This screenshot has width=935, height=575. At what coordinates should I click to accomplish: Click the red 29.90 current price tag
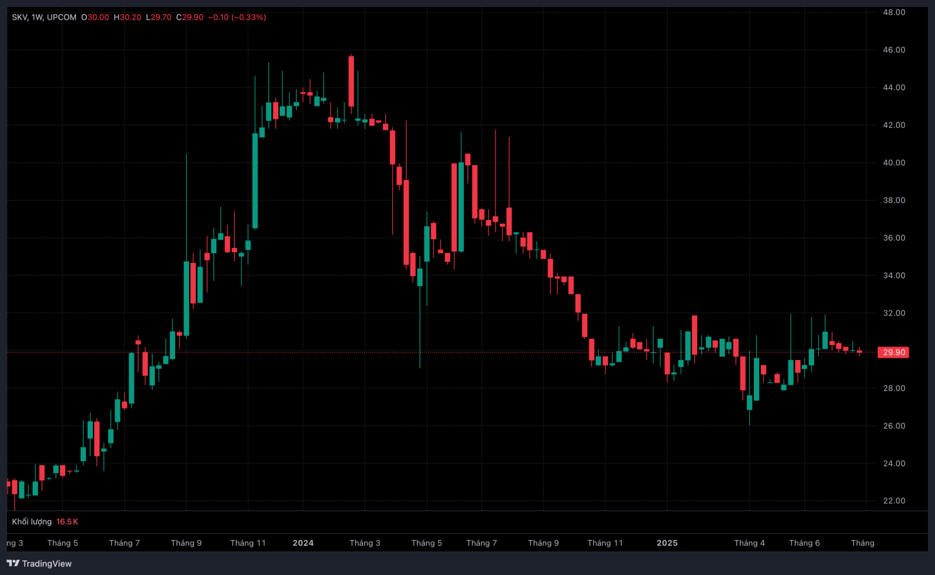click(894, 352)
